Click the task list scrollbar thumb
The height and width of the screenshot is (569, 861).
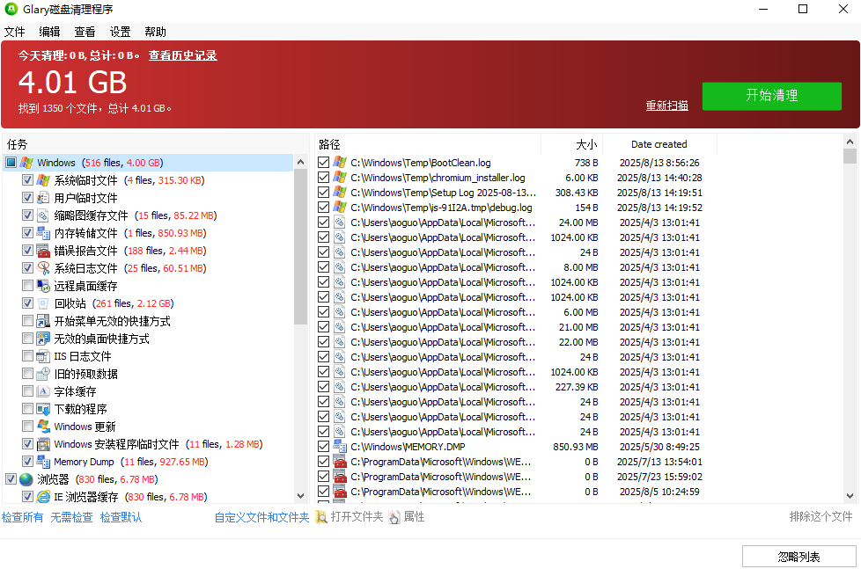300,247
